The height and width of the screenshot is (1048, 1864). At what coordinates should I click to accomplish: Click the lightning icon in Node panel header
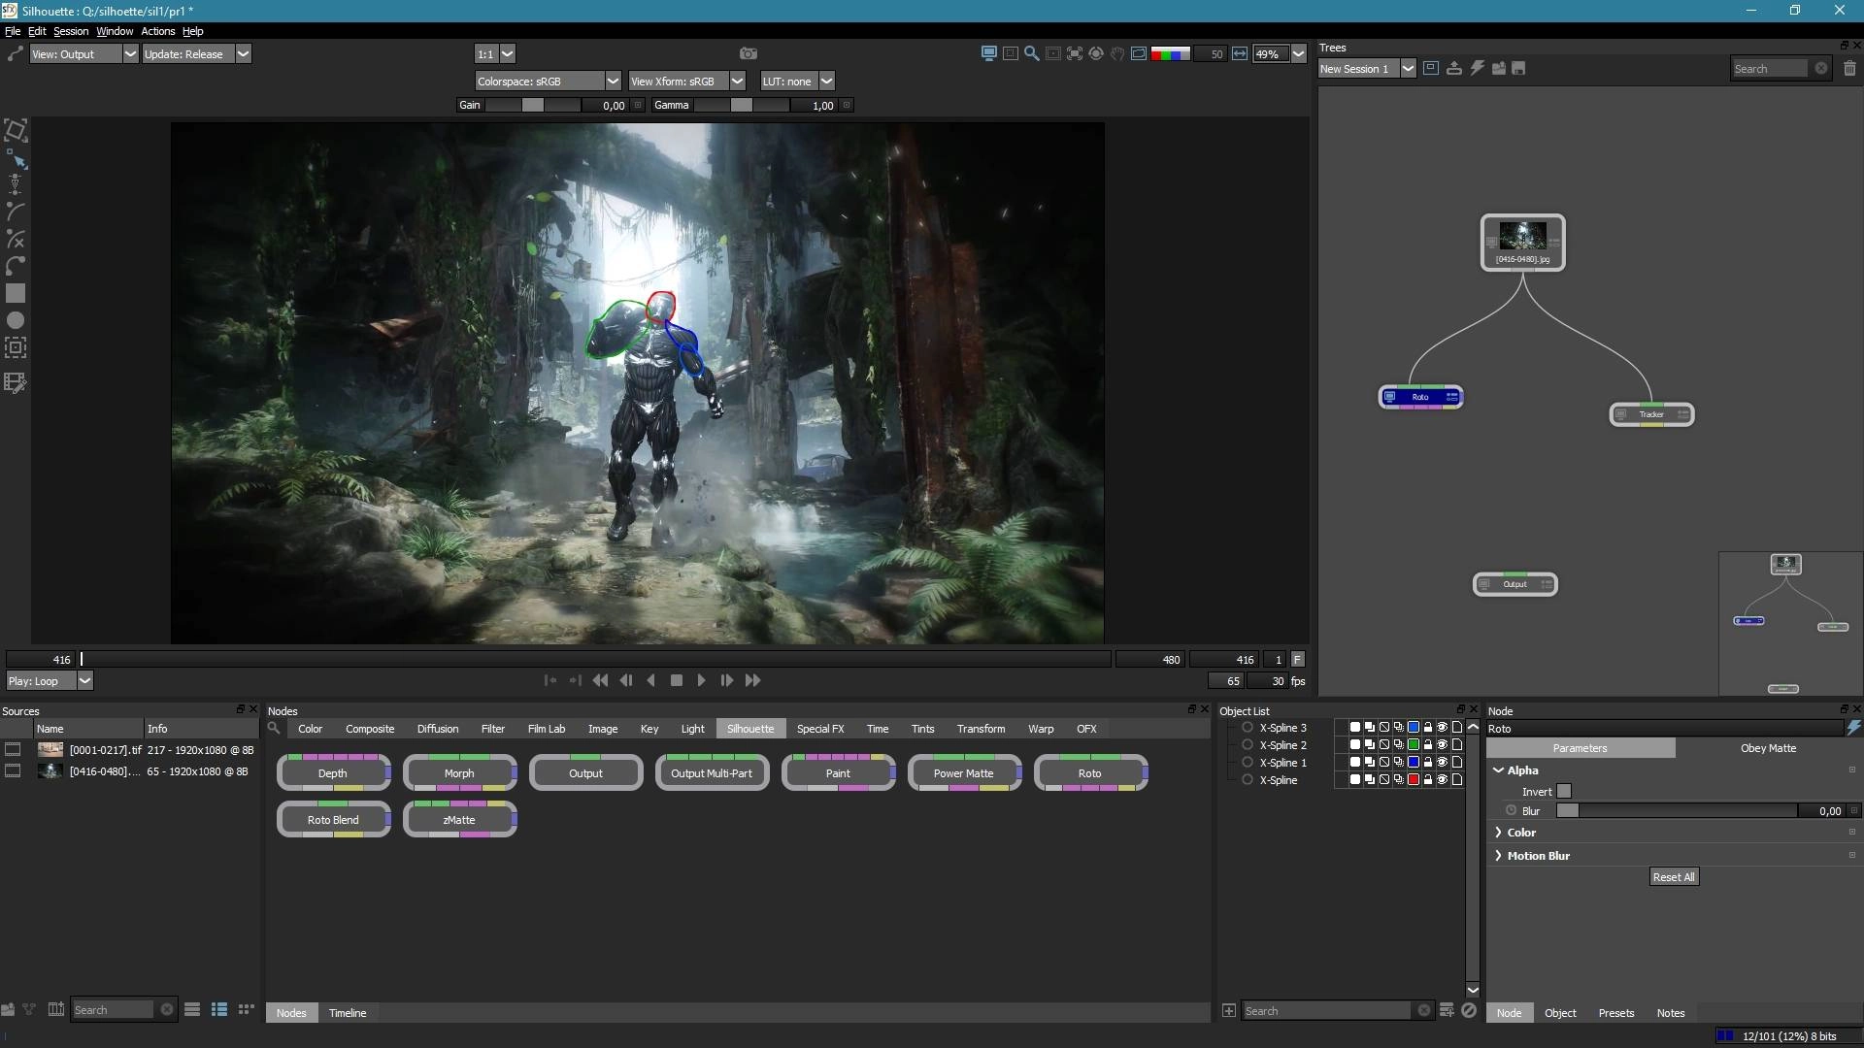(x=1854, y=728)
